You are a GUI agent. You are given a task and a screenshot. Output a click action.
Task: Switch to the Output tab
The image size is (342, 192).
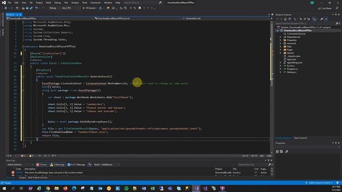tap(22, 178)
